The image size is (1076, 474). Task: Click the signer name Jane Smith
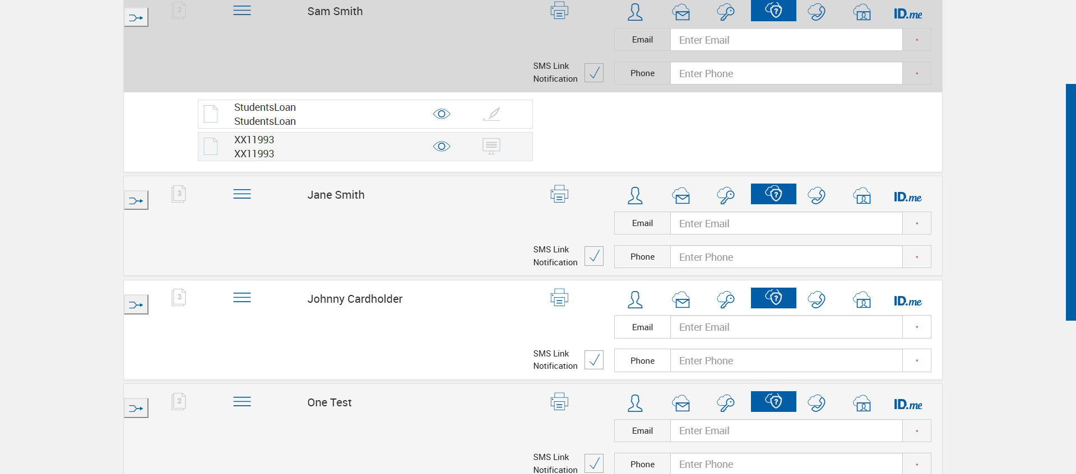point(336,195)
